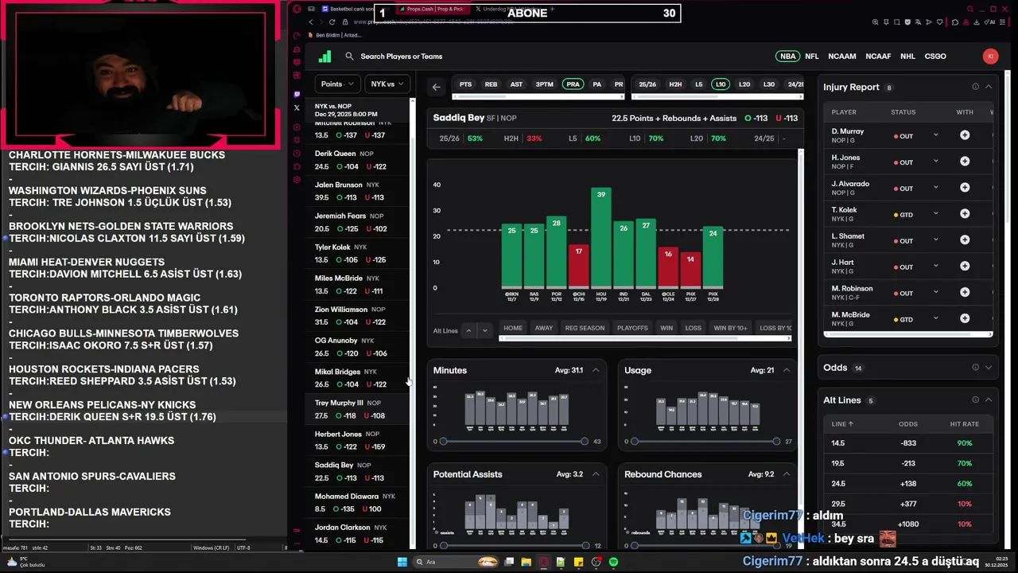Image resolution: width=1018 pixels, height=573 pixels.
Task: Add M. Robinson to the WITH filter
Action: coord(965,293)
